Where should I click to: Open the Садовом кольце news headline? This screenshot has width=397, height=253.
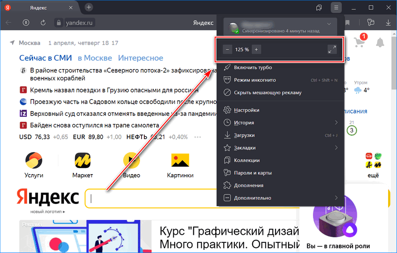coord(123,102)
